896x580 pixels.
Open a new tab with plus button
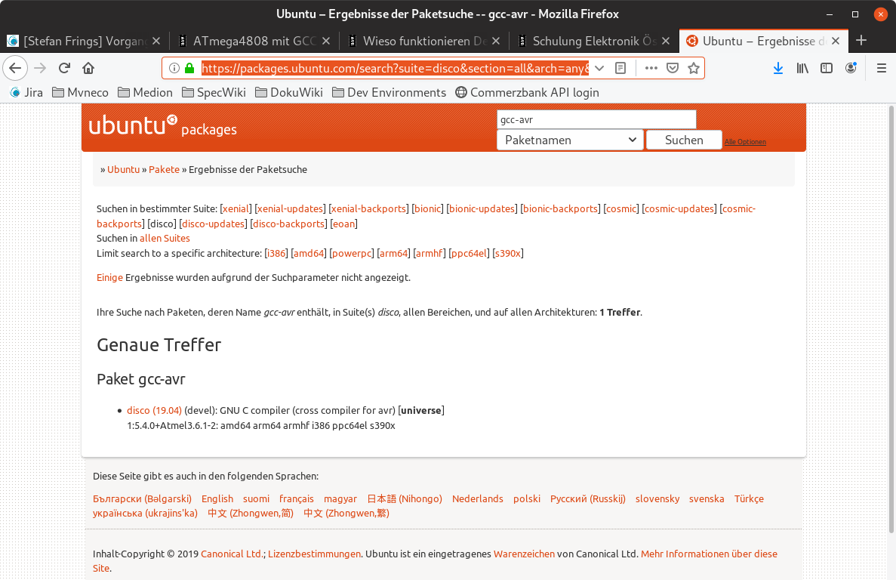pyautogui.click(x=861, y=41)
